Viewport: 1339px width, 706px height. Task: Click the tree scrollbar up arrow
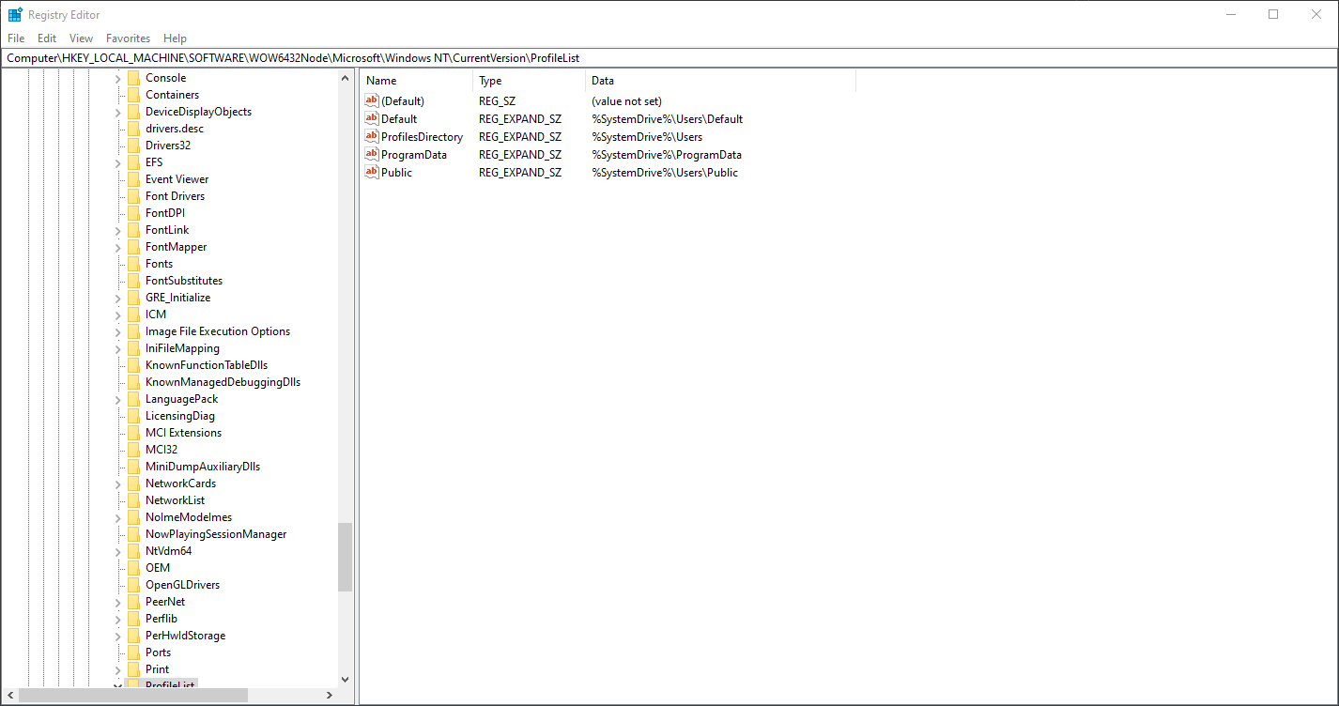(x=345, y=79)
